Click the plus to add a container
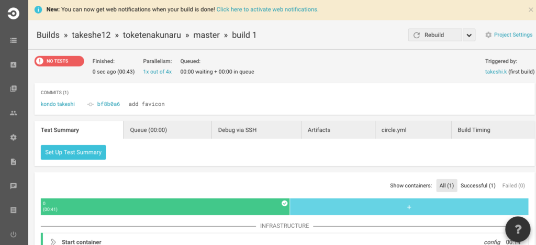The height and width of the screenshot is (245, 536). click(x=409, y=207)
